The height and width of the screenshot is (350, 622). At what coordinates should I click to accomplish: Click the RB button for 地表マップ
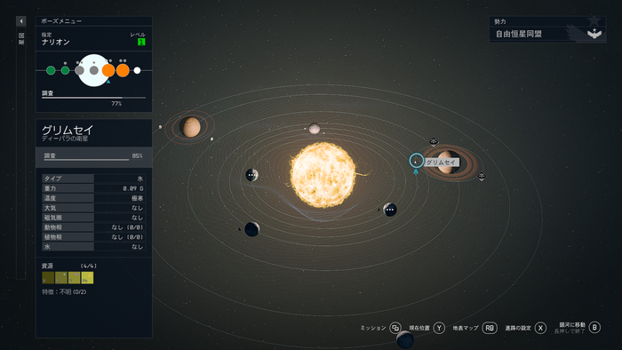[x=490, y=328]
